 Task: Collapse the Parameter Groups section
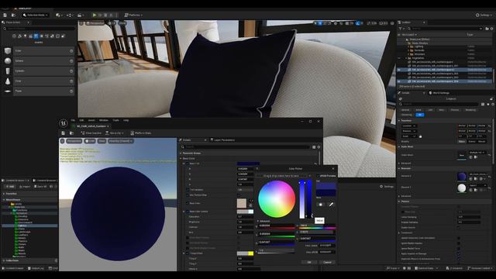tap(181, 153)
